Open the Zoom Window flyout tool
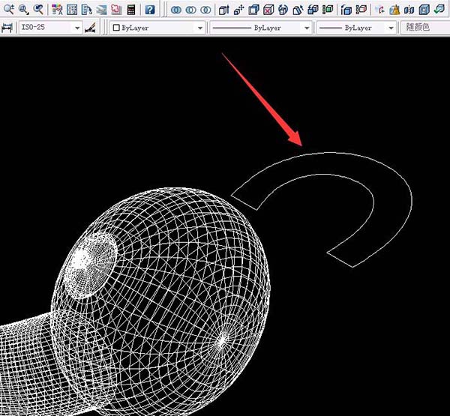 point(23,10)
